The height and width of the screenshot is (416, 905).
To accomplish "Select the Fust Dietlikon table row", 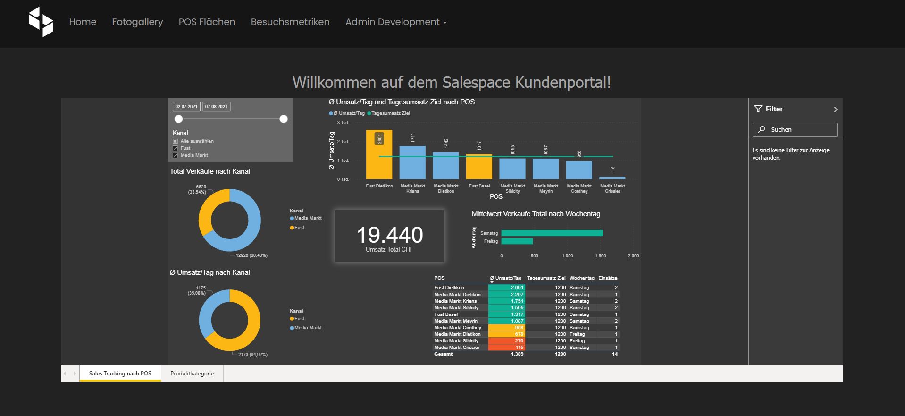I will pos(526,288).
